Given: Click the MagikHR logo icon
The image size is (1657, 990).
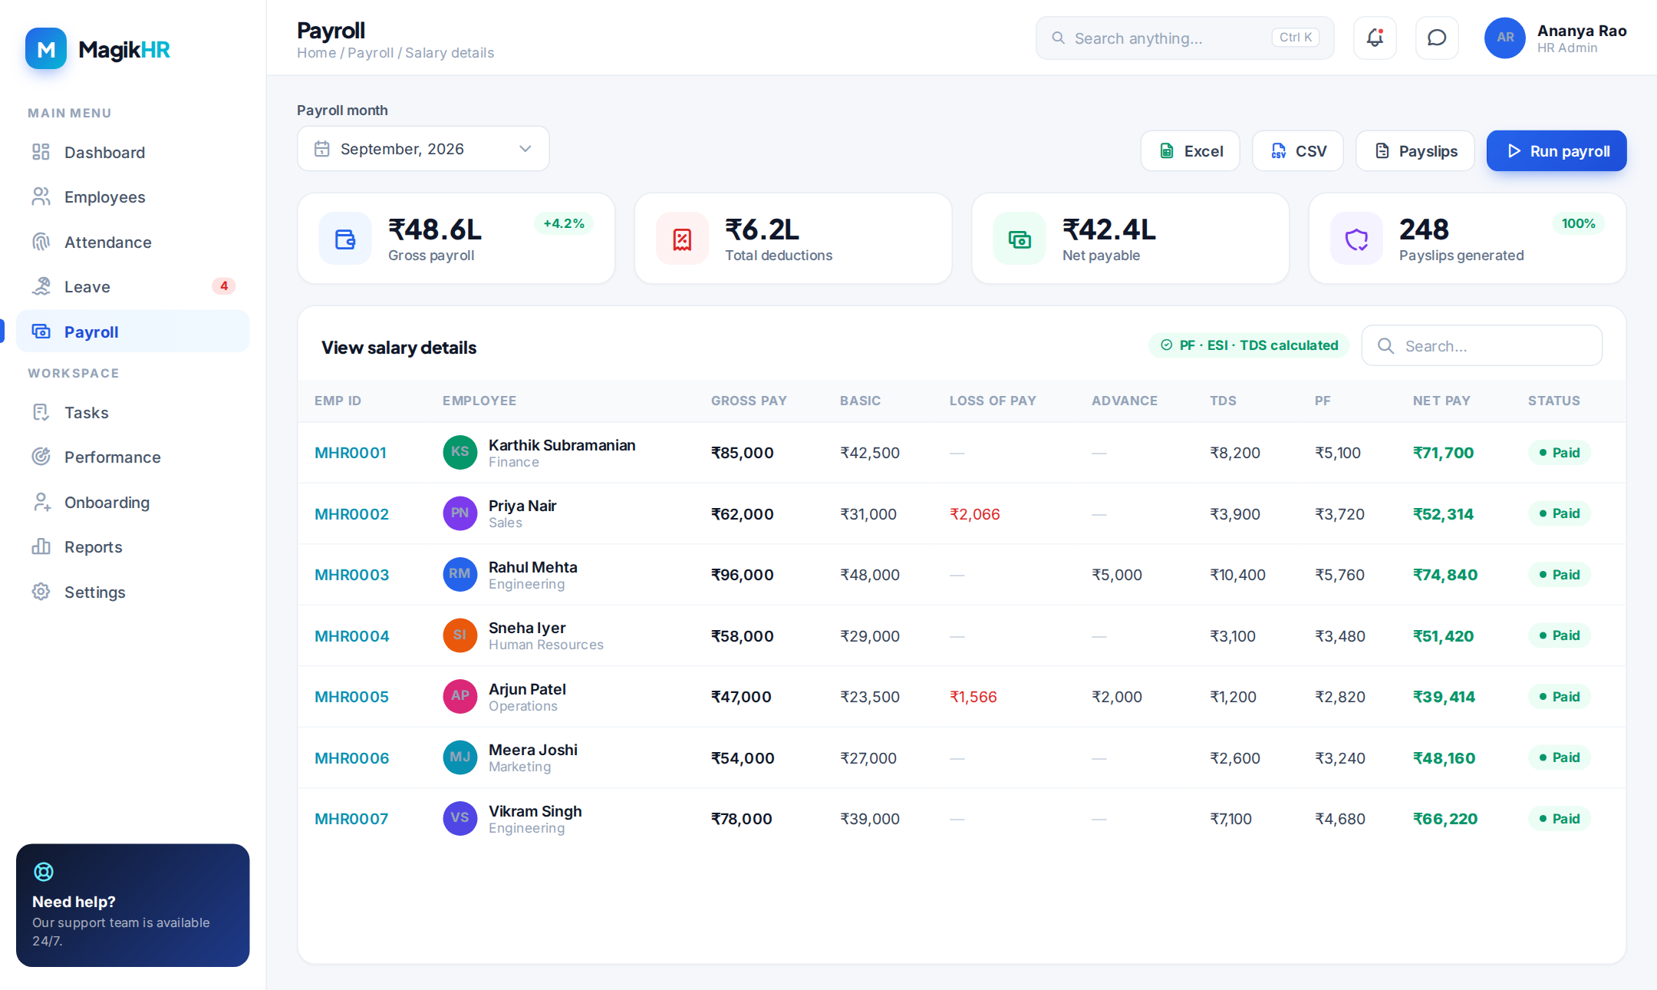Looking at the screenshot, I should pyautogui.click(x=46, y=49).
